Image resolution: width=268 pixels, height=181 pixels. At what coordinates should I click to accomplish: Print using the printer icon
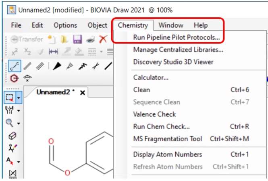pos(91,39)
